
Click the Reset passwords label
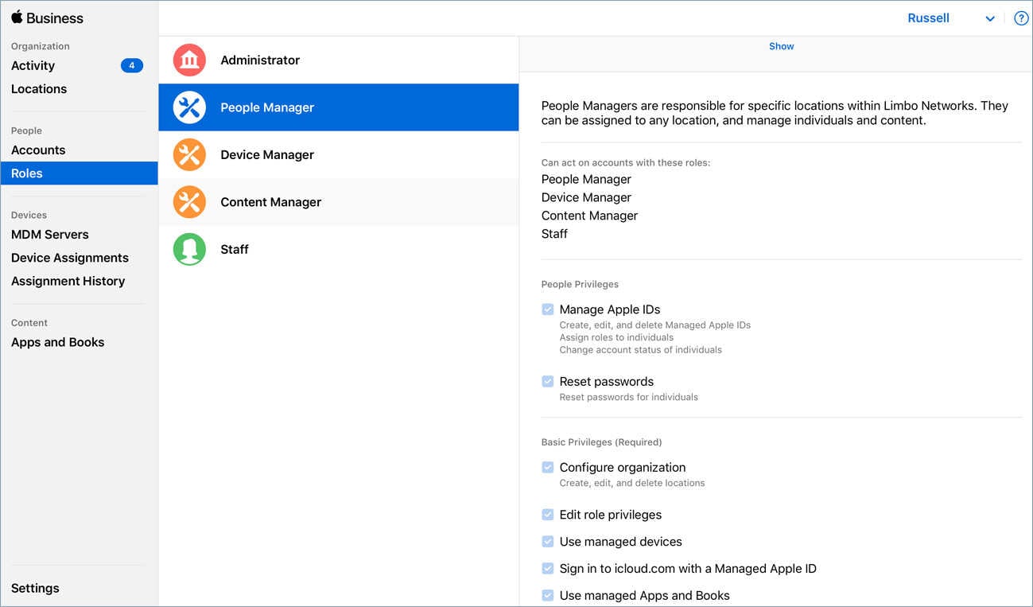[607, 382]
